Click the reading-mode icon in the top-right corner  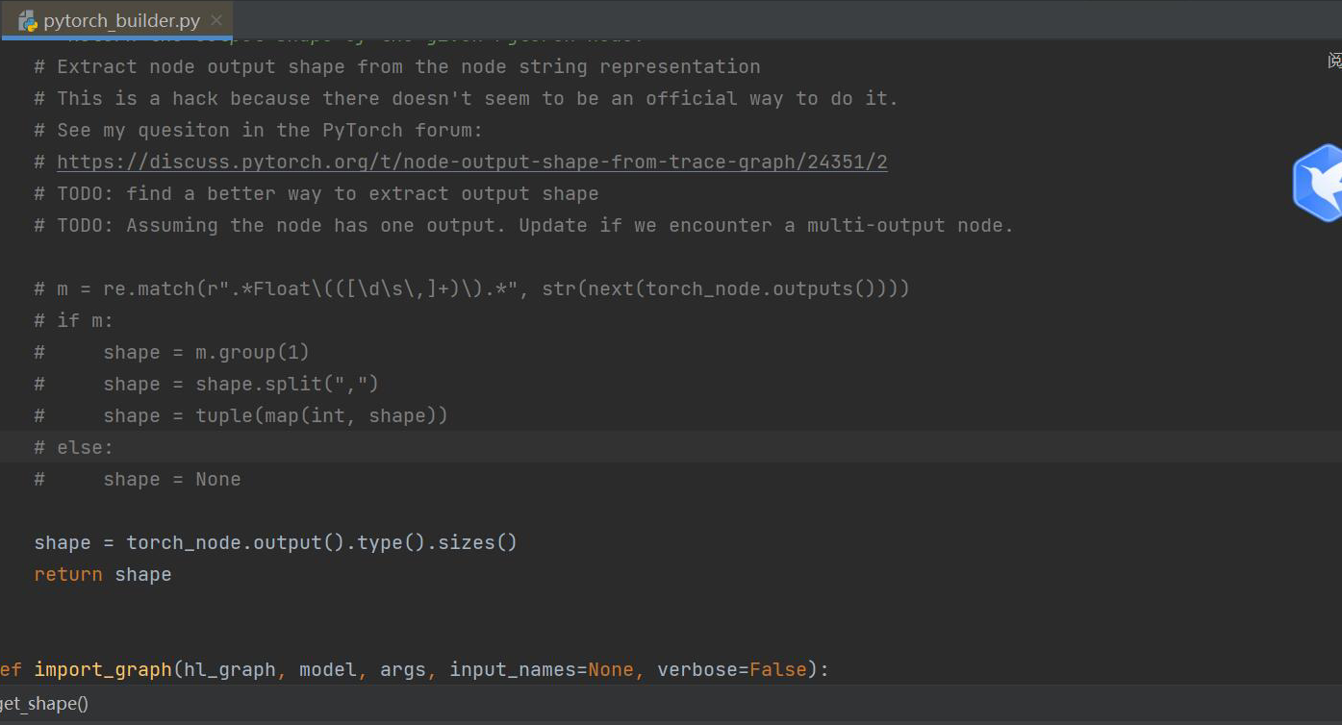pos(1333,60)
